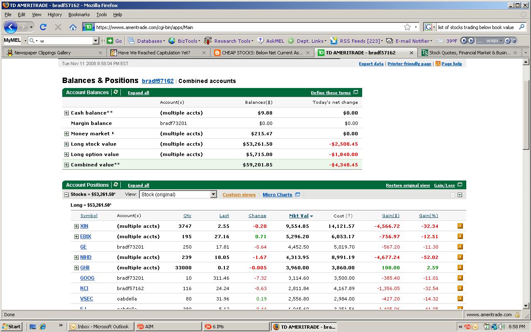Click the Export data link
The height and width of the screenshot is (332, 531).
[x=371, y=64]
